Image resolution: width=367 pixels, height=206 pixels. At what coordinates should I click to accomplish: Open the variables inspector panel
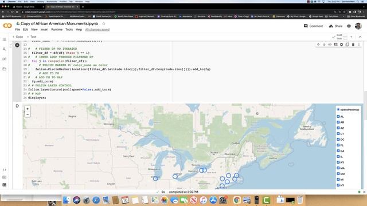4,59
